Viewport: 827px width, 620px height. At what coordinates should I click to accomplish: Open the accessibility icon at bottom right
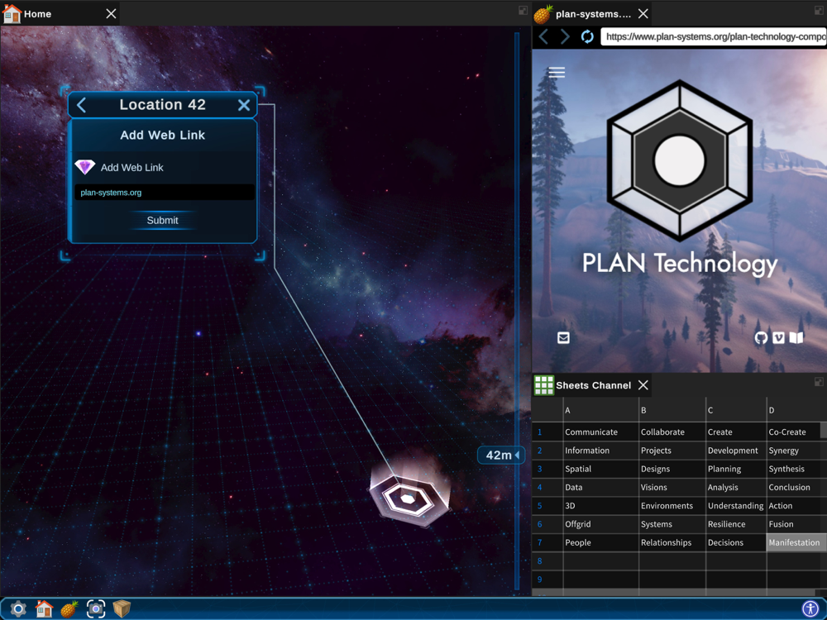point(810,609)
